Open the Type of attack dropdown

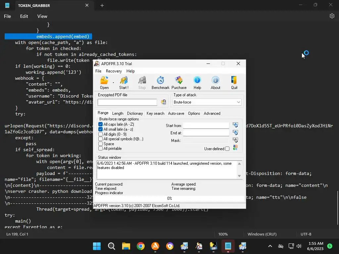click(207, 102)
